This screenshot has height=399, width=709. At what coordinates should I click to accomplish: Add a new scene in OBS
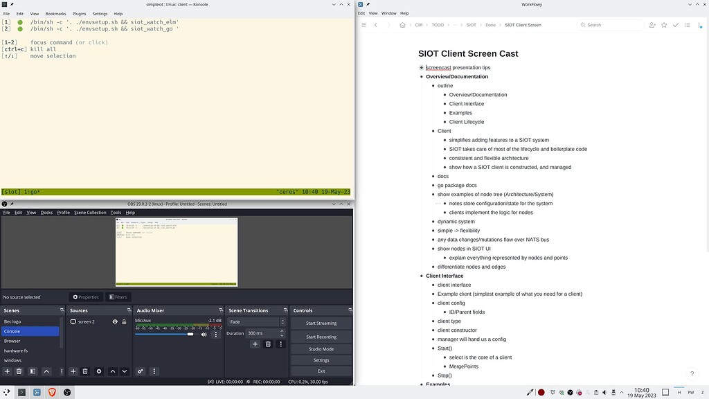coord(7,371)
